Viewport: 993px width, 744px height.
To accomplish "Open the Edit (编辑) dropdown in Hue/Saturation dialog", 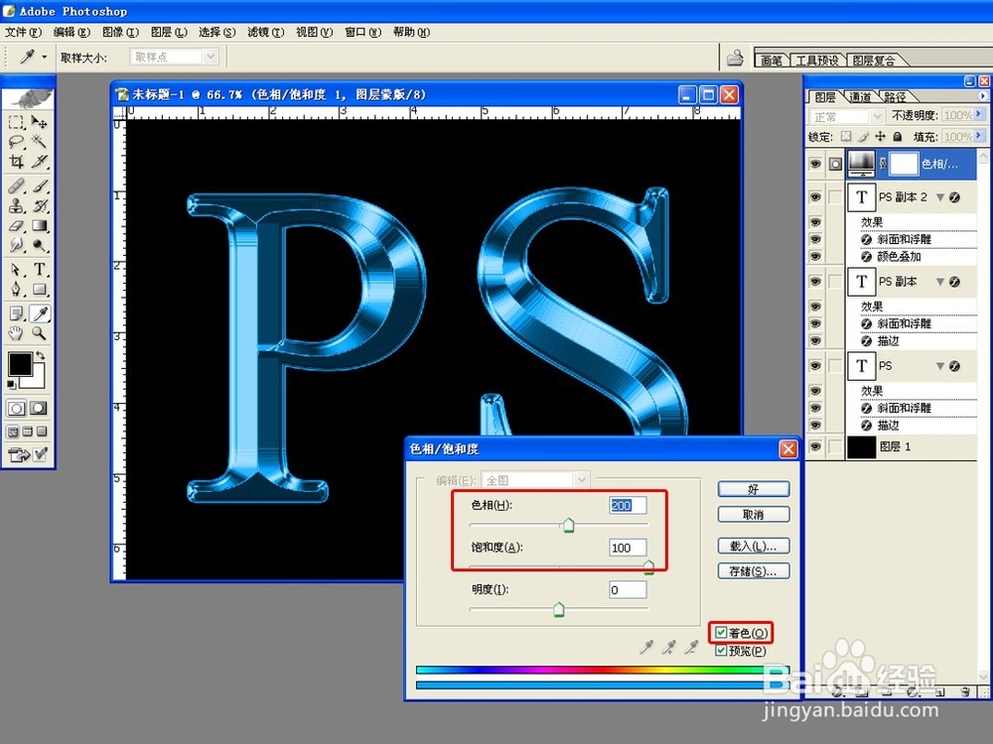I will pyautogui.click(x=581, y=479).
